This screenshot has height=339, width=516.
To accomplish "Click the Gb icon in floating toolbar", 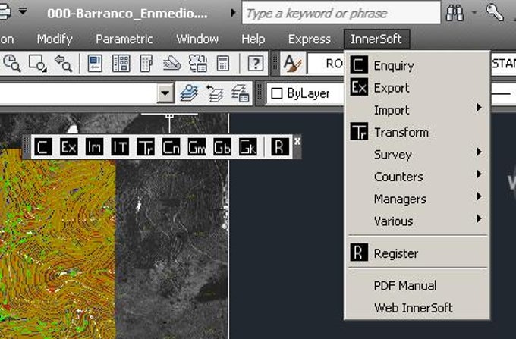I will tap(222, 147).
